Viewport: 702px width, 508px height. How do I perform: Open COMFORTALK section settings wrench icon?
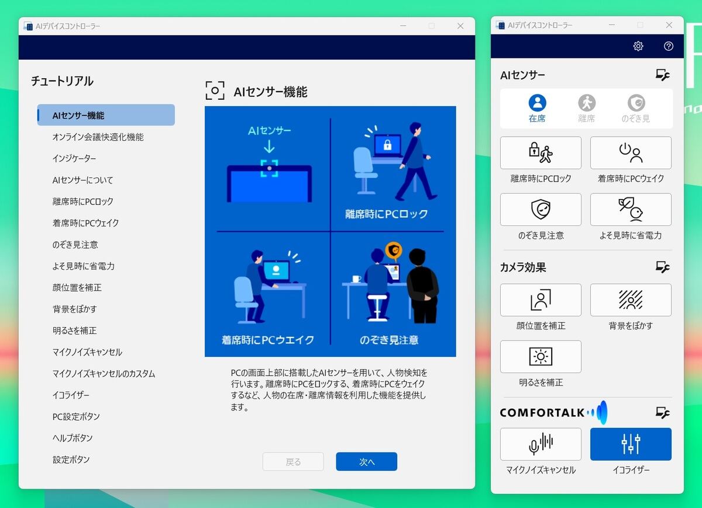(x=662, y=412)
